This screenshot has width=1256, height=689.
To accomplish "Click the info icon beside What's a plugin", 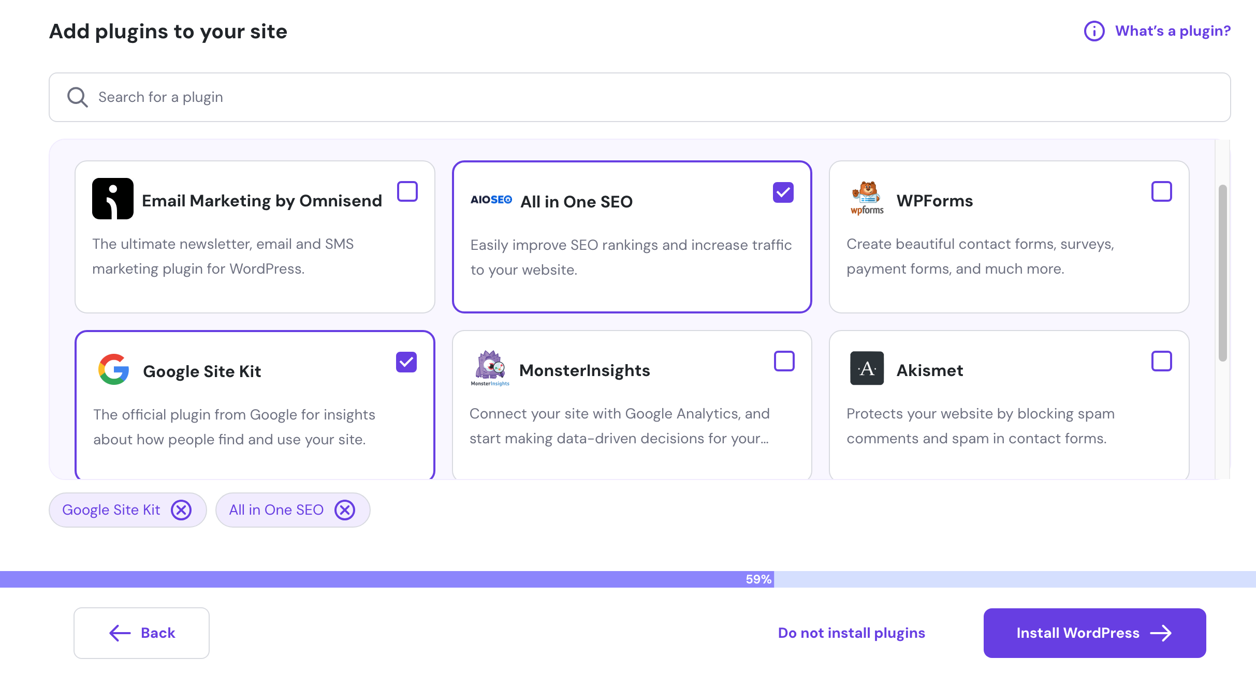I will [x=1094, y=31].
